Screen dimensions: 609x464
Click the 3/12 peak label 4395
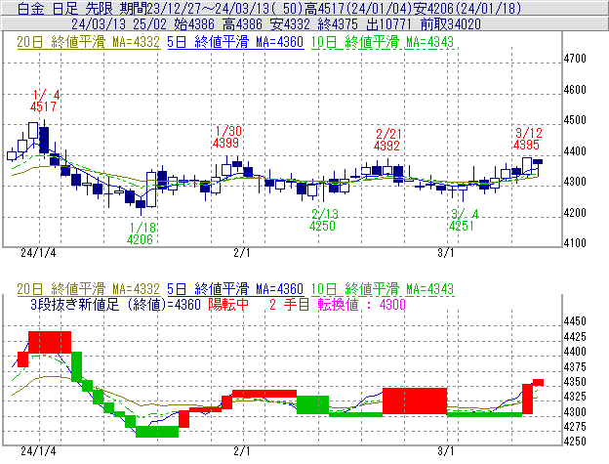(527, 145)
